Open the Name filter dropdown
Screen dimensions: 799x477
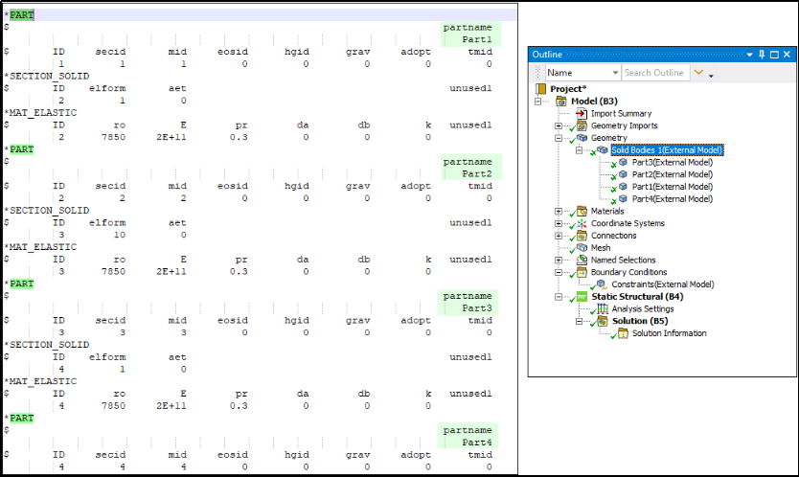(615, 73)
